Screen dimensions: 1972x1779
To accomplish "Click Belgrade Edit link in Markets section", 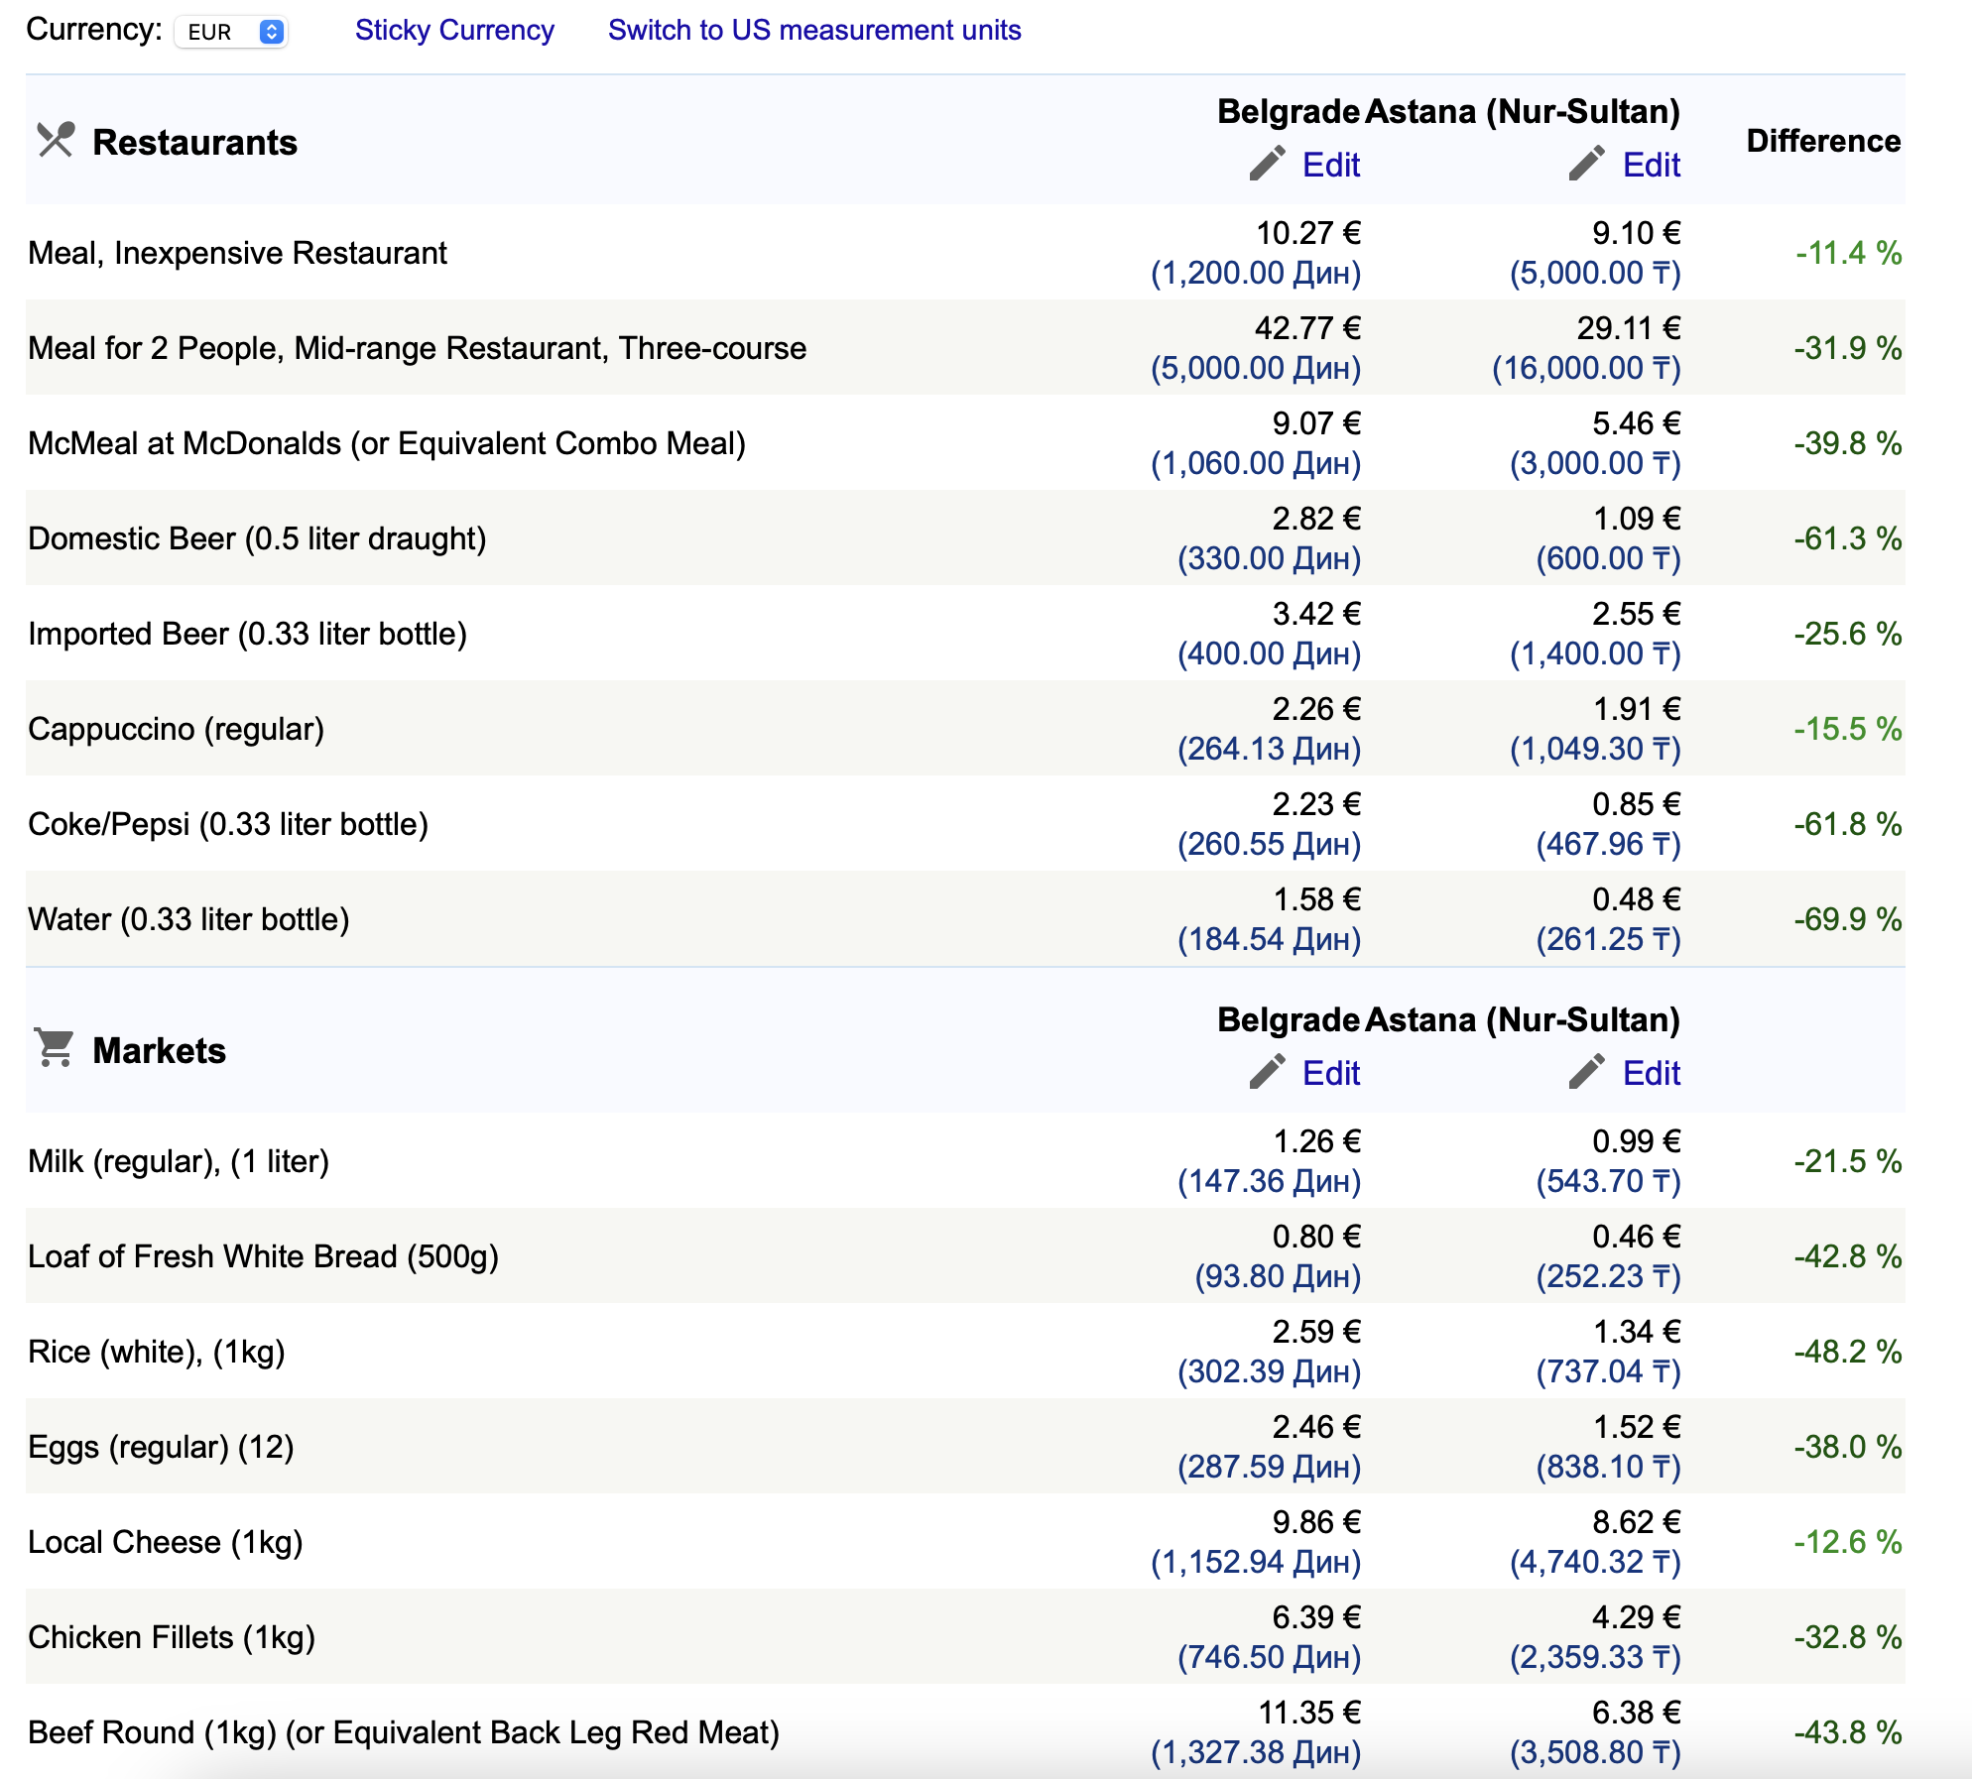I will 1330,1073.
